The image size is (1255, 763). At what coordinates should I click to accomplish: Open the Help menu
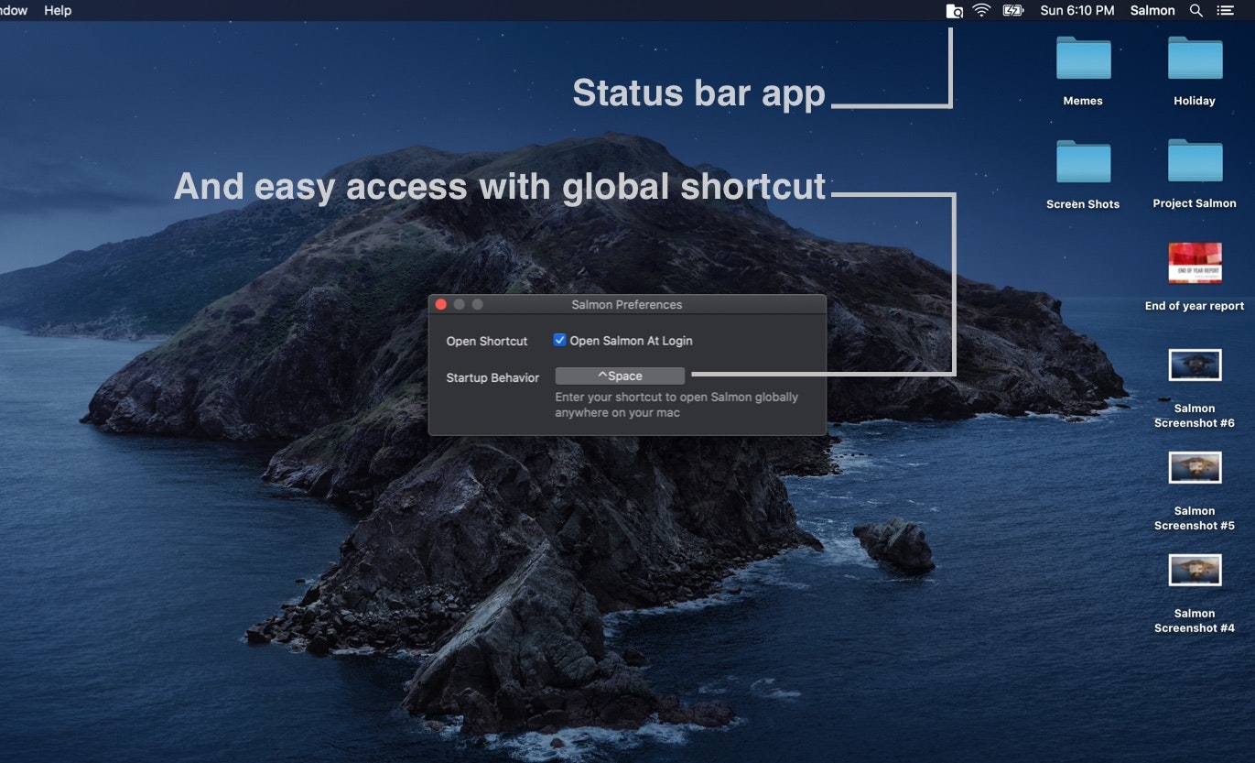[58, 11]
